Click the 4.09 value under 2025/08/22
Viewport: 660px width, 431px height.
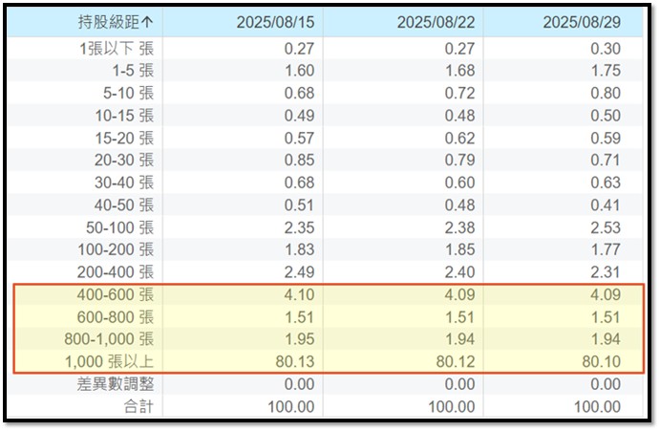coord(460,294)
